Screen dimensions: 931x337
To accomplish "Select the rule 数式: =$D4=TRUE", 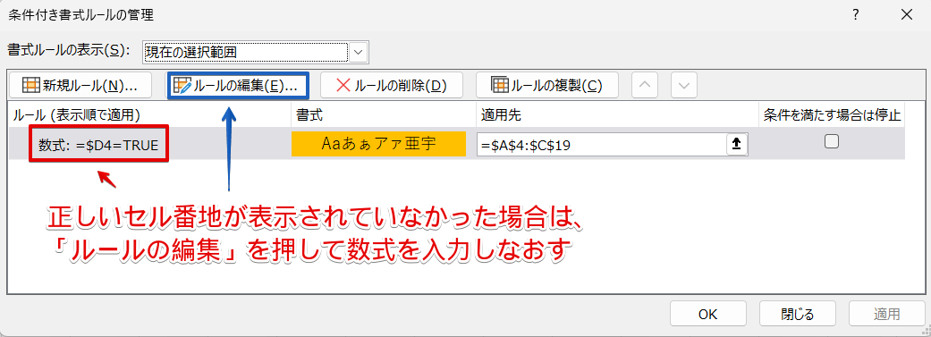I will pyautogui.click(x=99, y=144).
